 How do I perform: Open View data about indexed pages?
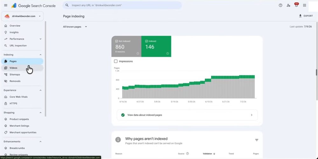[x=187, y=115]
